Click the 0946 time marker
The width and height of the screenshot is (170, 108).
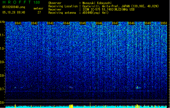pos(99,23)
